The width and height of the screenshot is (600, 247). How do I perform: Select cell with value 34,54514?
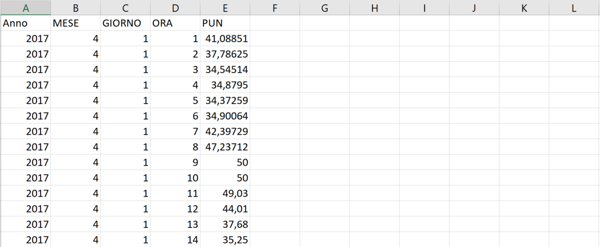[225, 70]
